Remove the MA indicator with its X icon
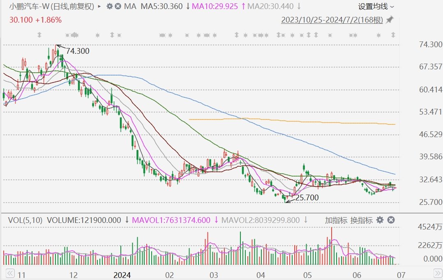The image size is (443, 280). tap(118, 7)
